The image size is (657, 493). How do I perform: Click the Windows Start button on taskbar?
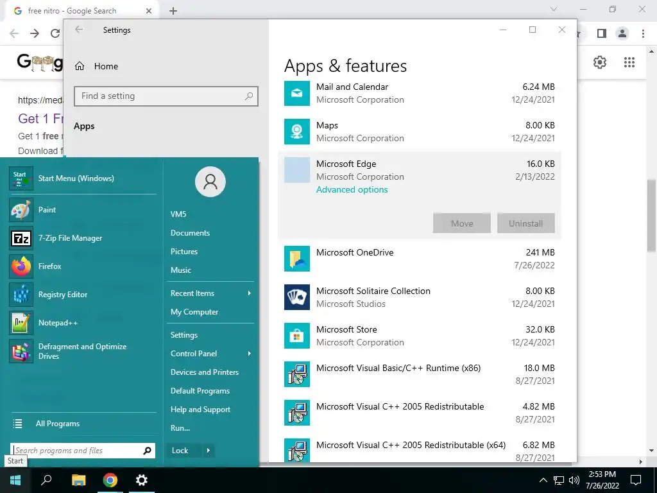click(x=15, y=480)
